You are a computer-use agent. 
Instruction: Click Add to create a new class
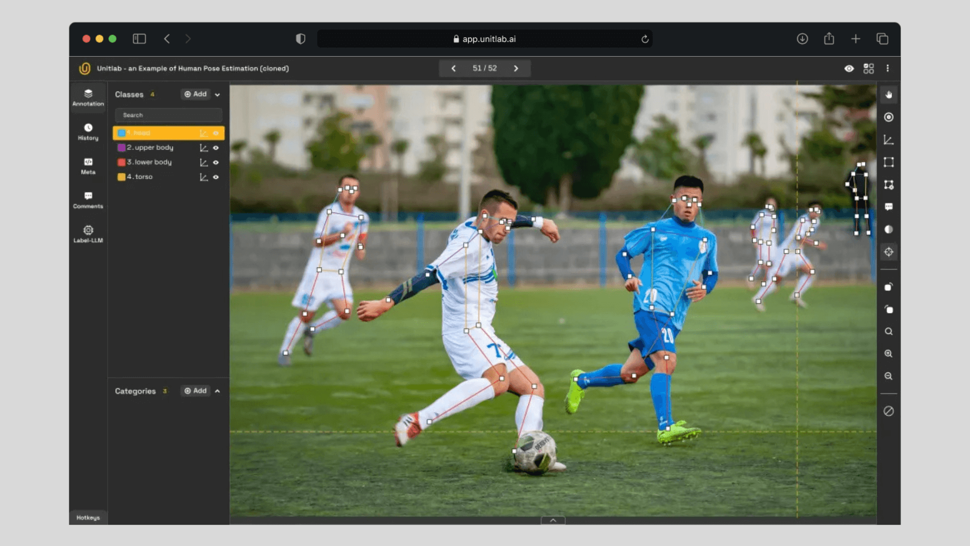(195, 94)
